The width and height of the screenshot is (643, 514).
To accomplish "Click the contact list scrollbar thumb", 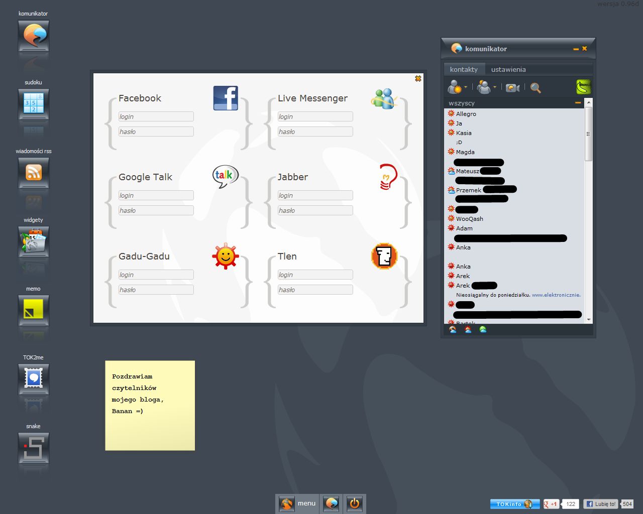I will pos(588,134).
